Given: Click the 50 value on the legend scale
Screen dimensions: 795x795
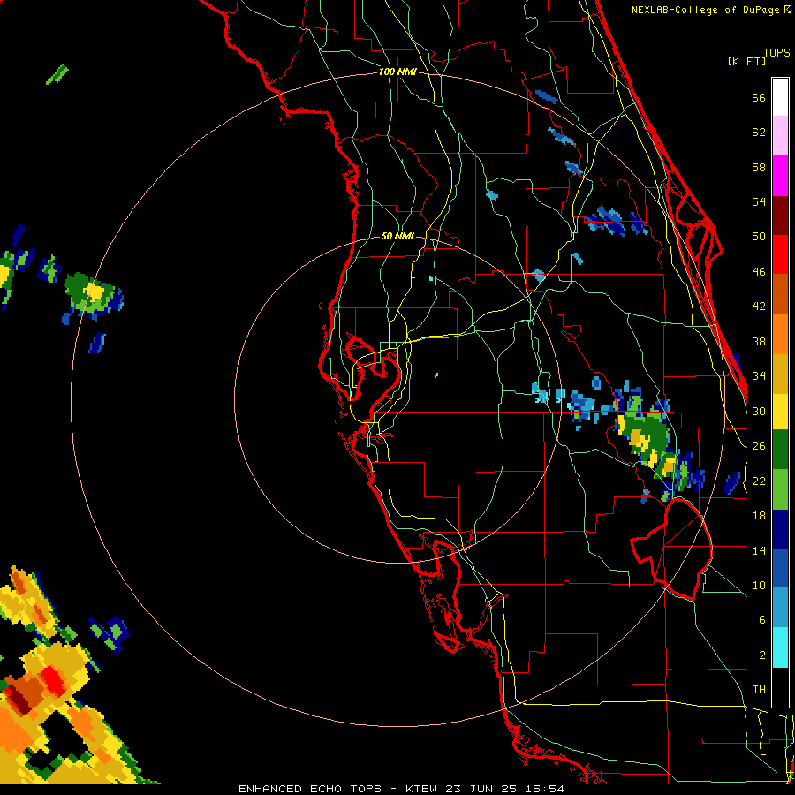Looking at the screenshot, I should pos(759,237).
